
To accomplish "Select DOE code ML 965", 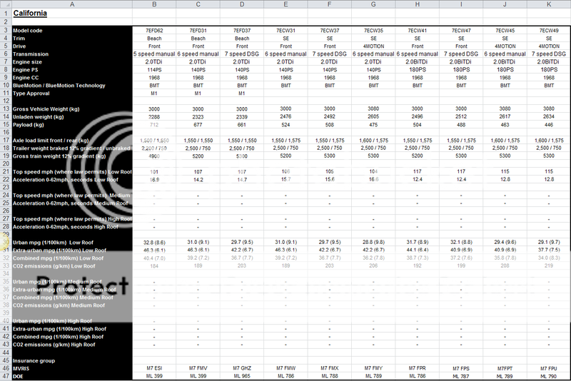I will [x=242, y=376].
